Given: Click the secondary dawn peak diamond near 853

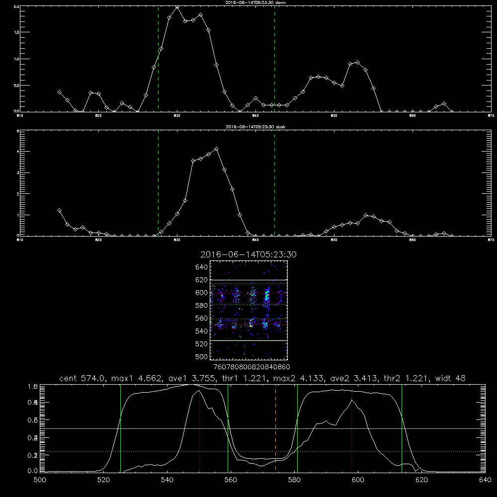Looking at the screenshot, I should 358,63.
